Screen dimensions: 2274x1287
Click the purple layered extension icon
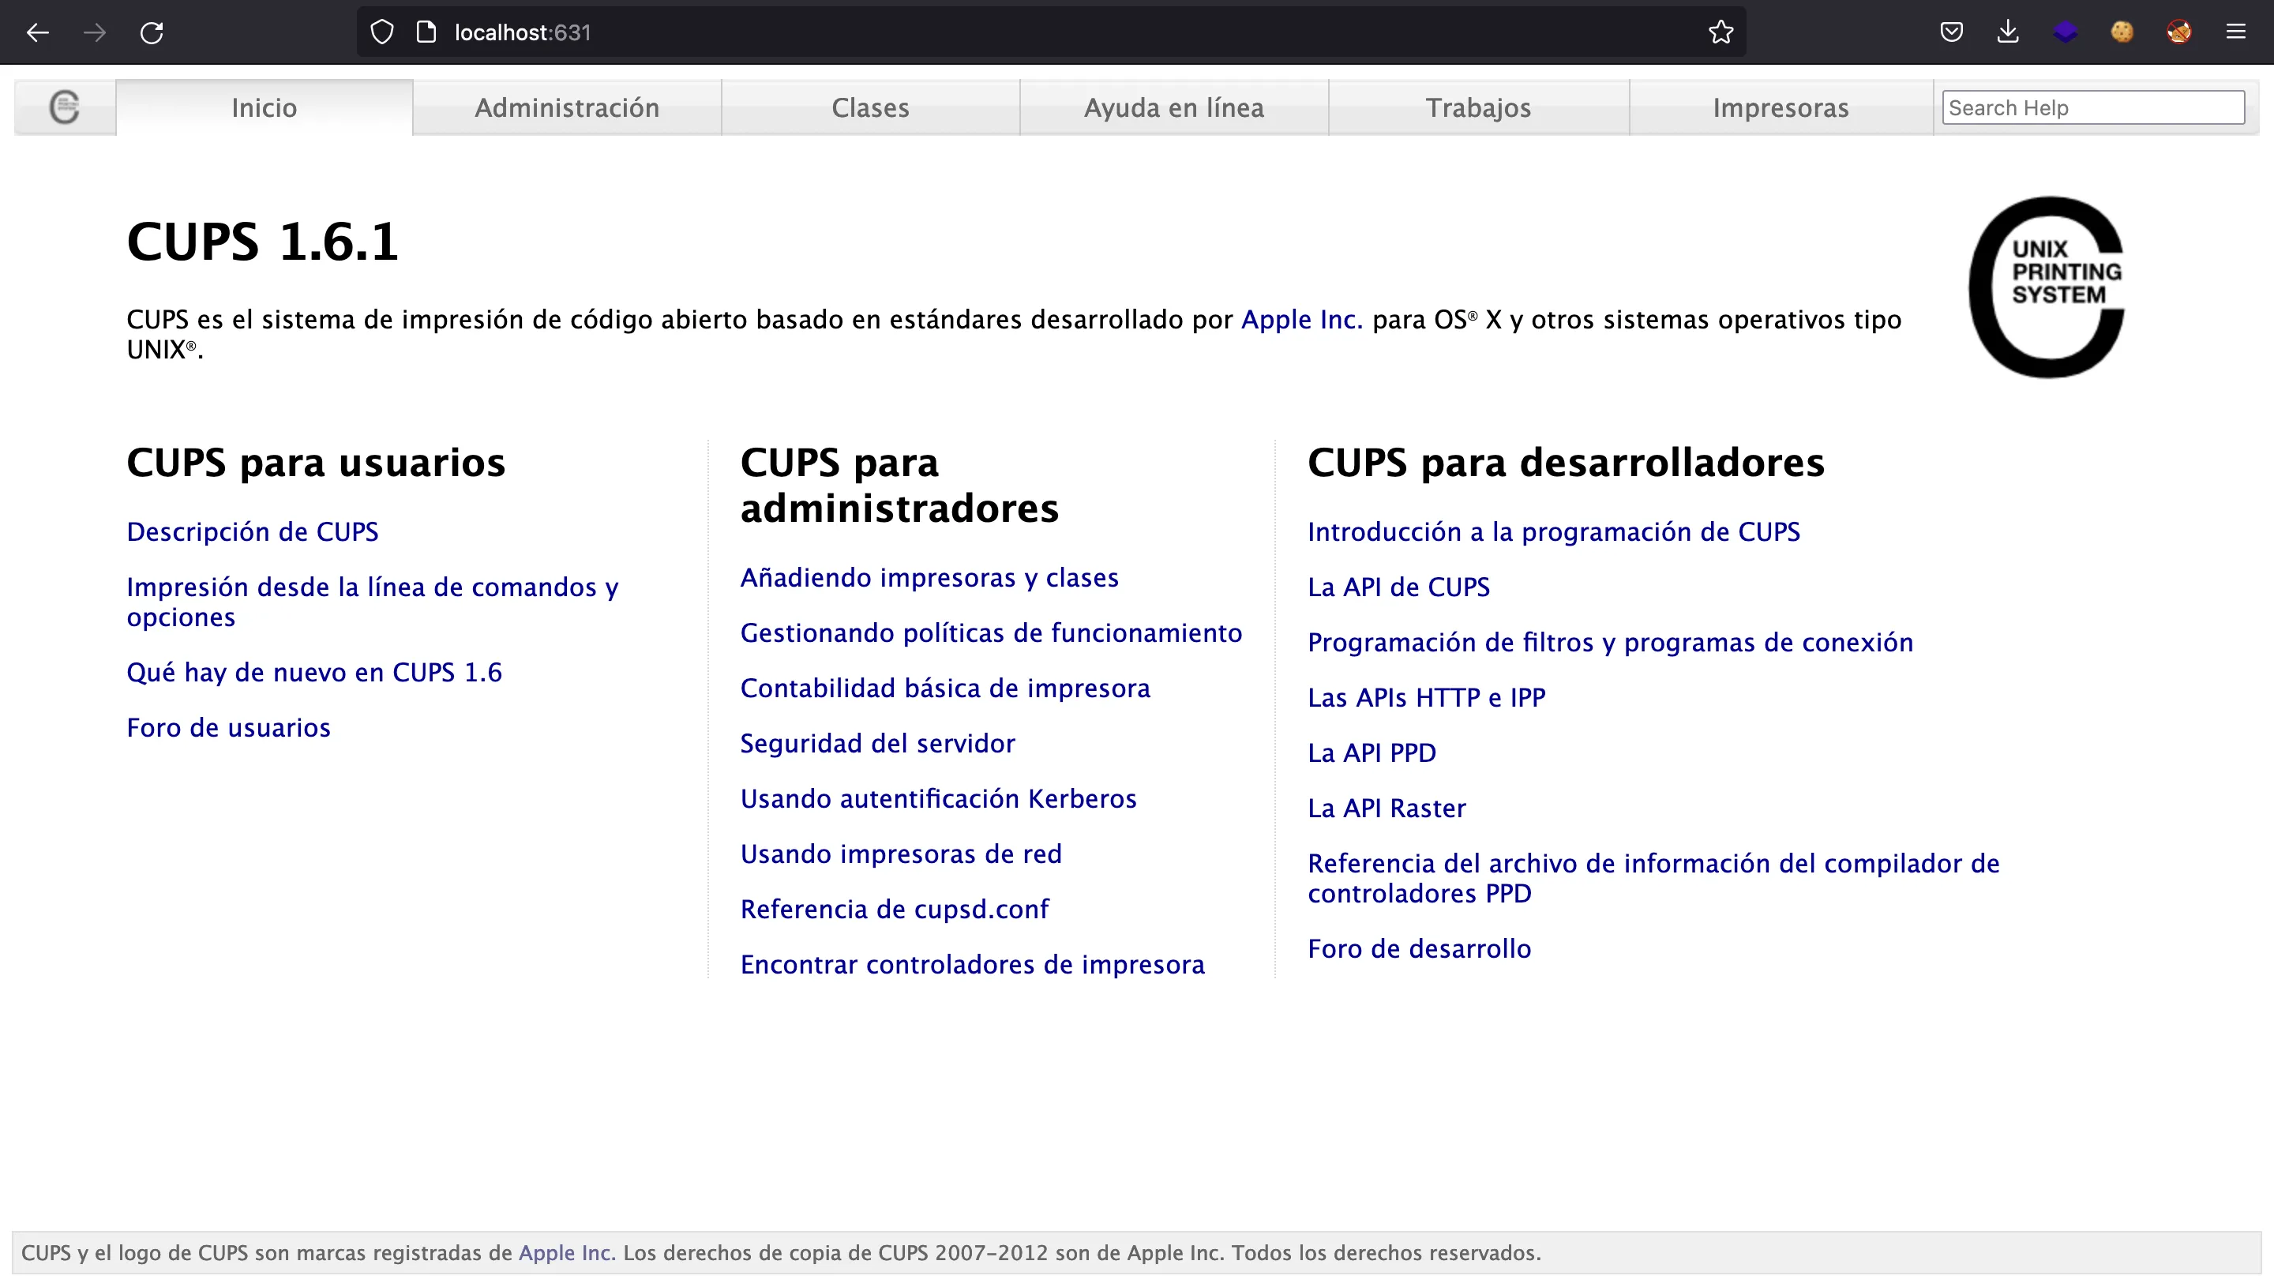[2066, 32]
